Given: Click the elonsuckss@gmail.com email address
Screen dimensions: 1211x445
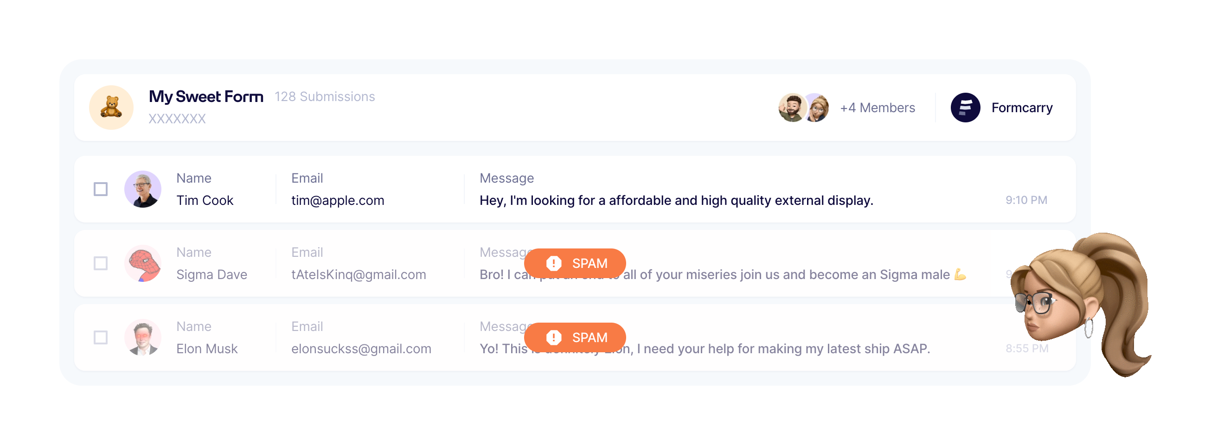Looking at the screenshot, I should [x=361, y=349].
